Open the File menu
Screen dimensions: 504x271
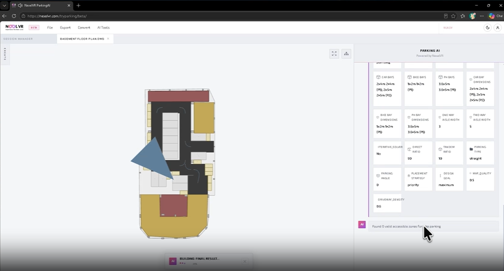(x=50, y=28)
